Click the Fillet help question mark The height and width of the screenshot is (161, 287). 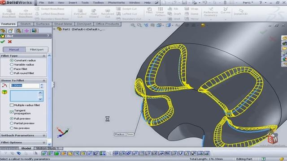[48, 36]
